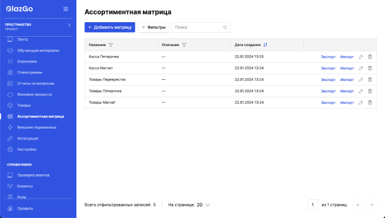Delete Товары Пятерочка with trash icon

(370, 91)
